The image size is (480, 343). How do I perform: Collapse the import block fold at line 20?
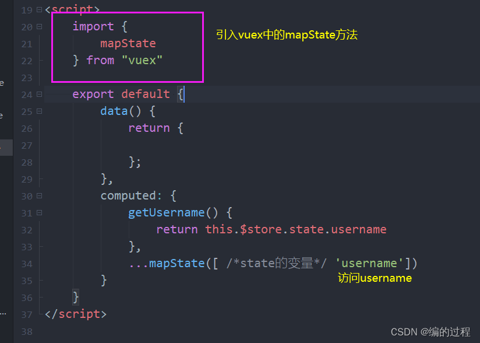[x=39, y=27]
